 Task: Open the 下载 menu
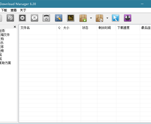(4, 10)
